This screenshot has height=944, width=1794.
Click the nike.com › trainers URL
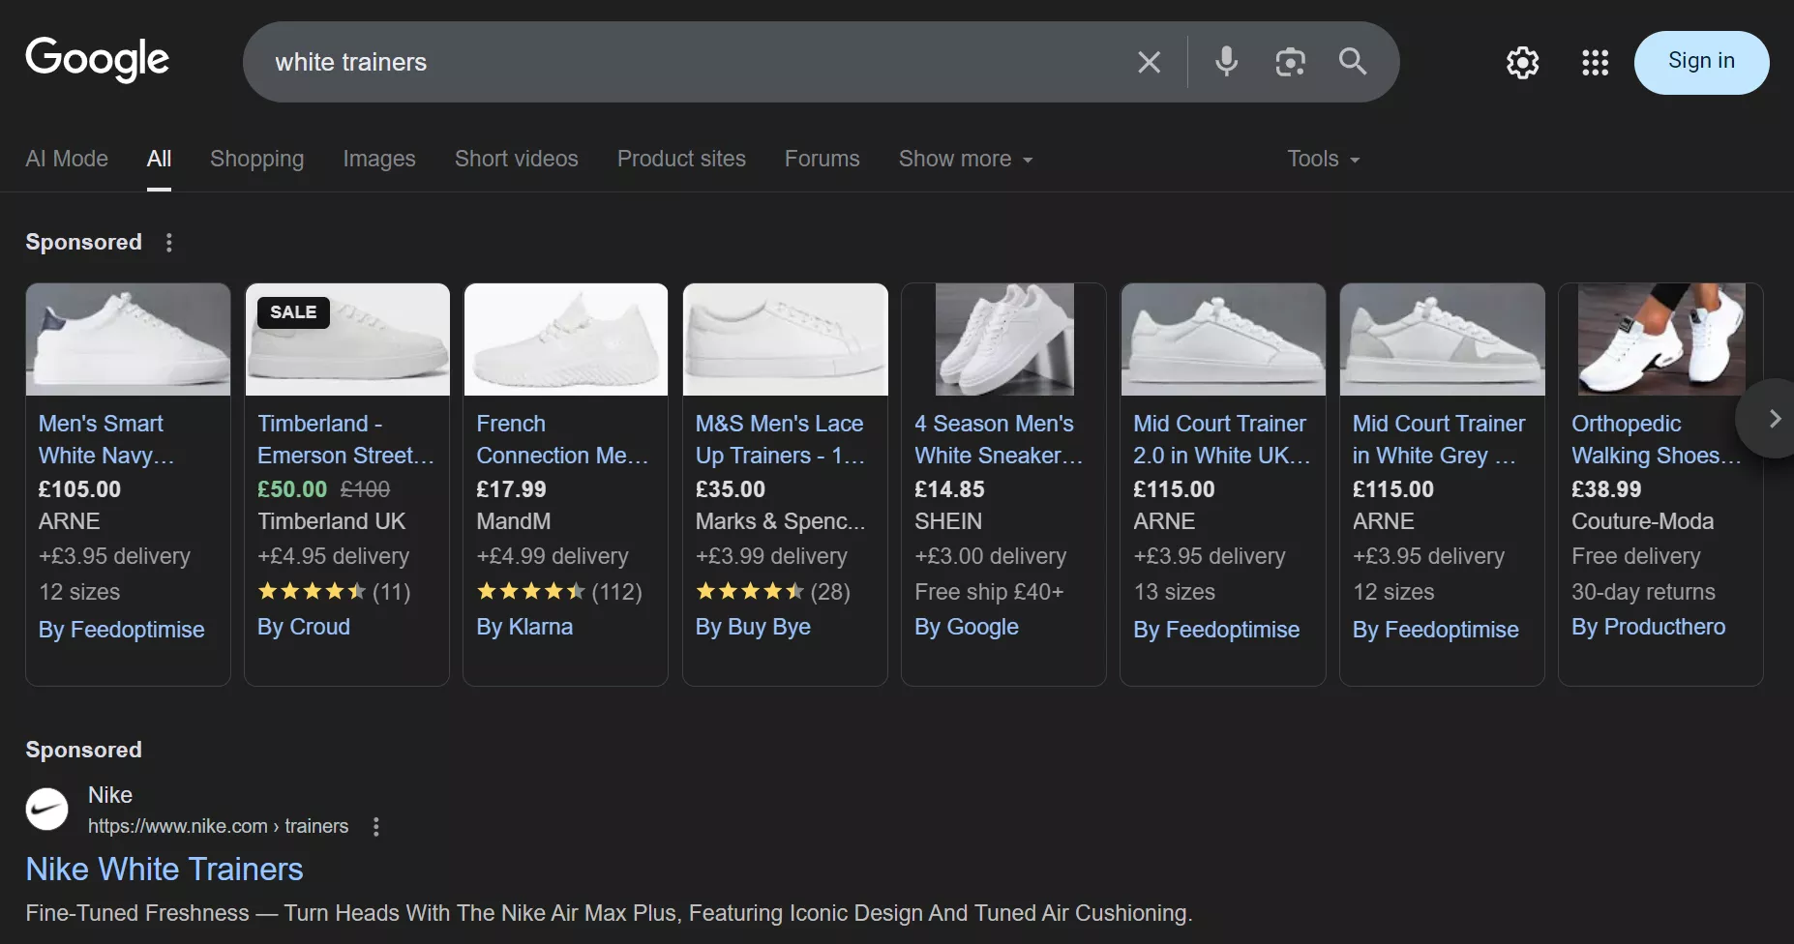218,826
